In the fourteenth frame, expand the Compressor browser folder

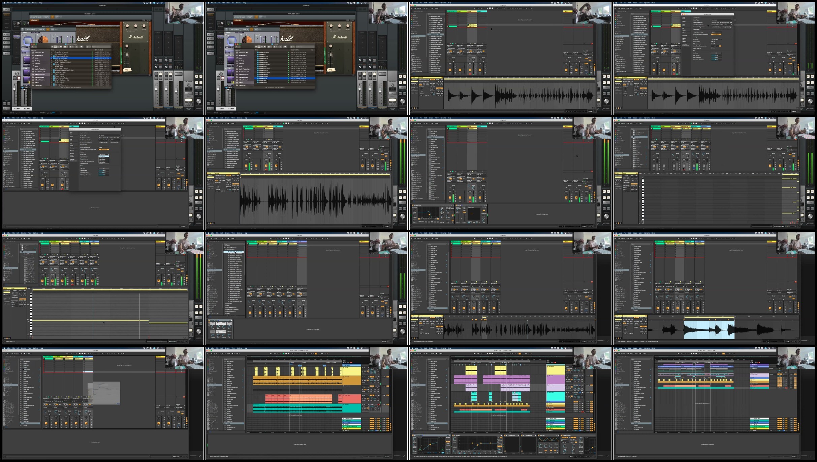(224, 369)
